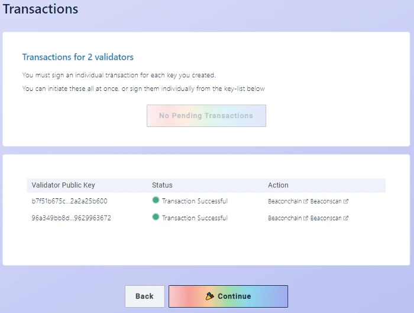
Task: Click green status dot for validator b7f51b675c
Action: pos(156,200)
